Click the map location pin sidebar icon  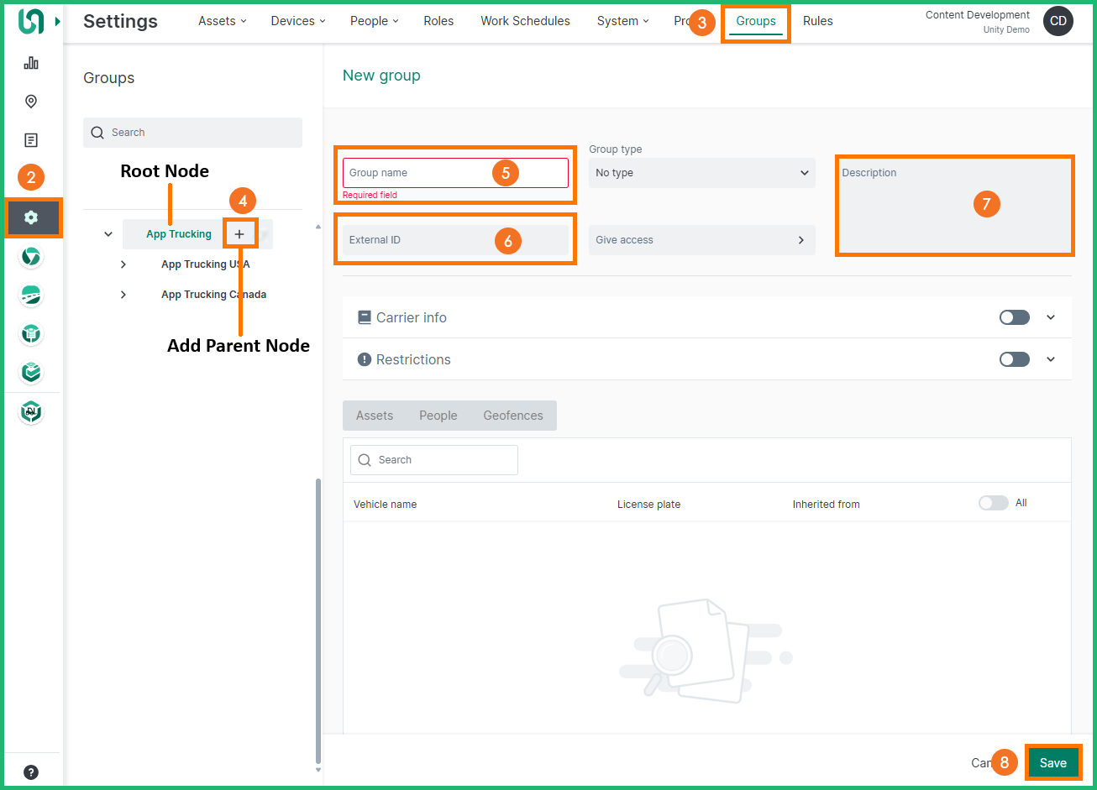point(31,102)
